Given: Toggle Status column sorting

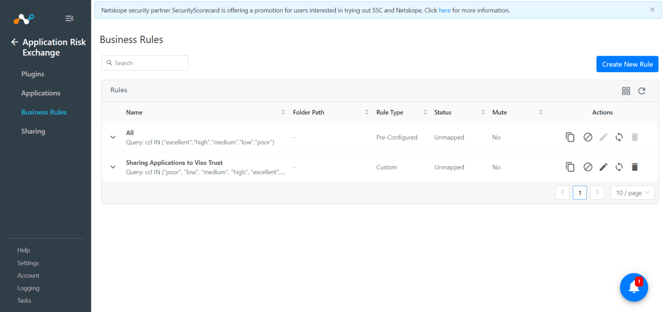Looking at the screenshot, I should (x=483, y=112).
